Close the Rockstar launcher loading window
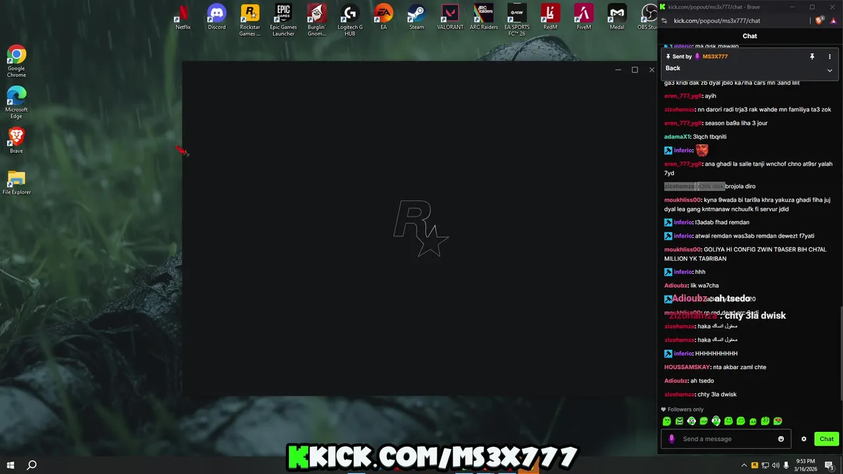Viewport: 843px width, 474px height. tap(652, 70)
